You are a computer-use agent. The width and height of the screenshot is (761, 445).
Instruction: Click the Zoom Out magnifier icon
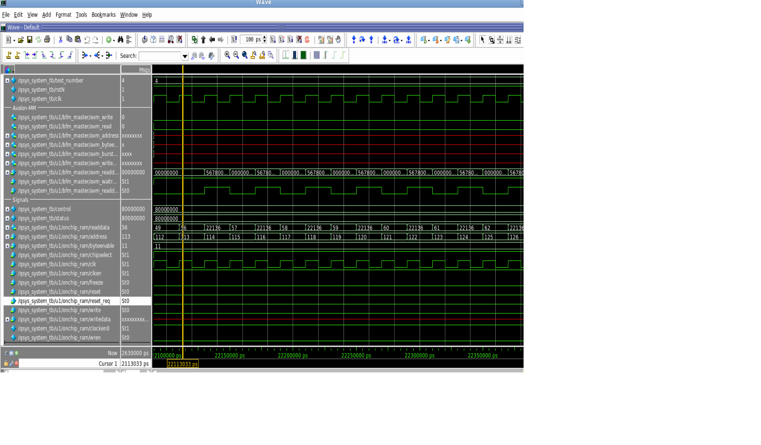coord(236,55)
